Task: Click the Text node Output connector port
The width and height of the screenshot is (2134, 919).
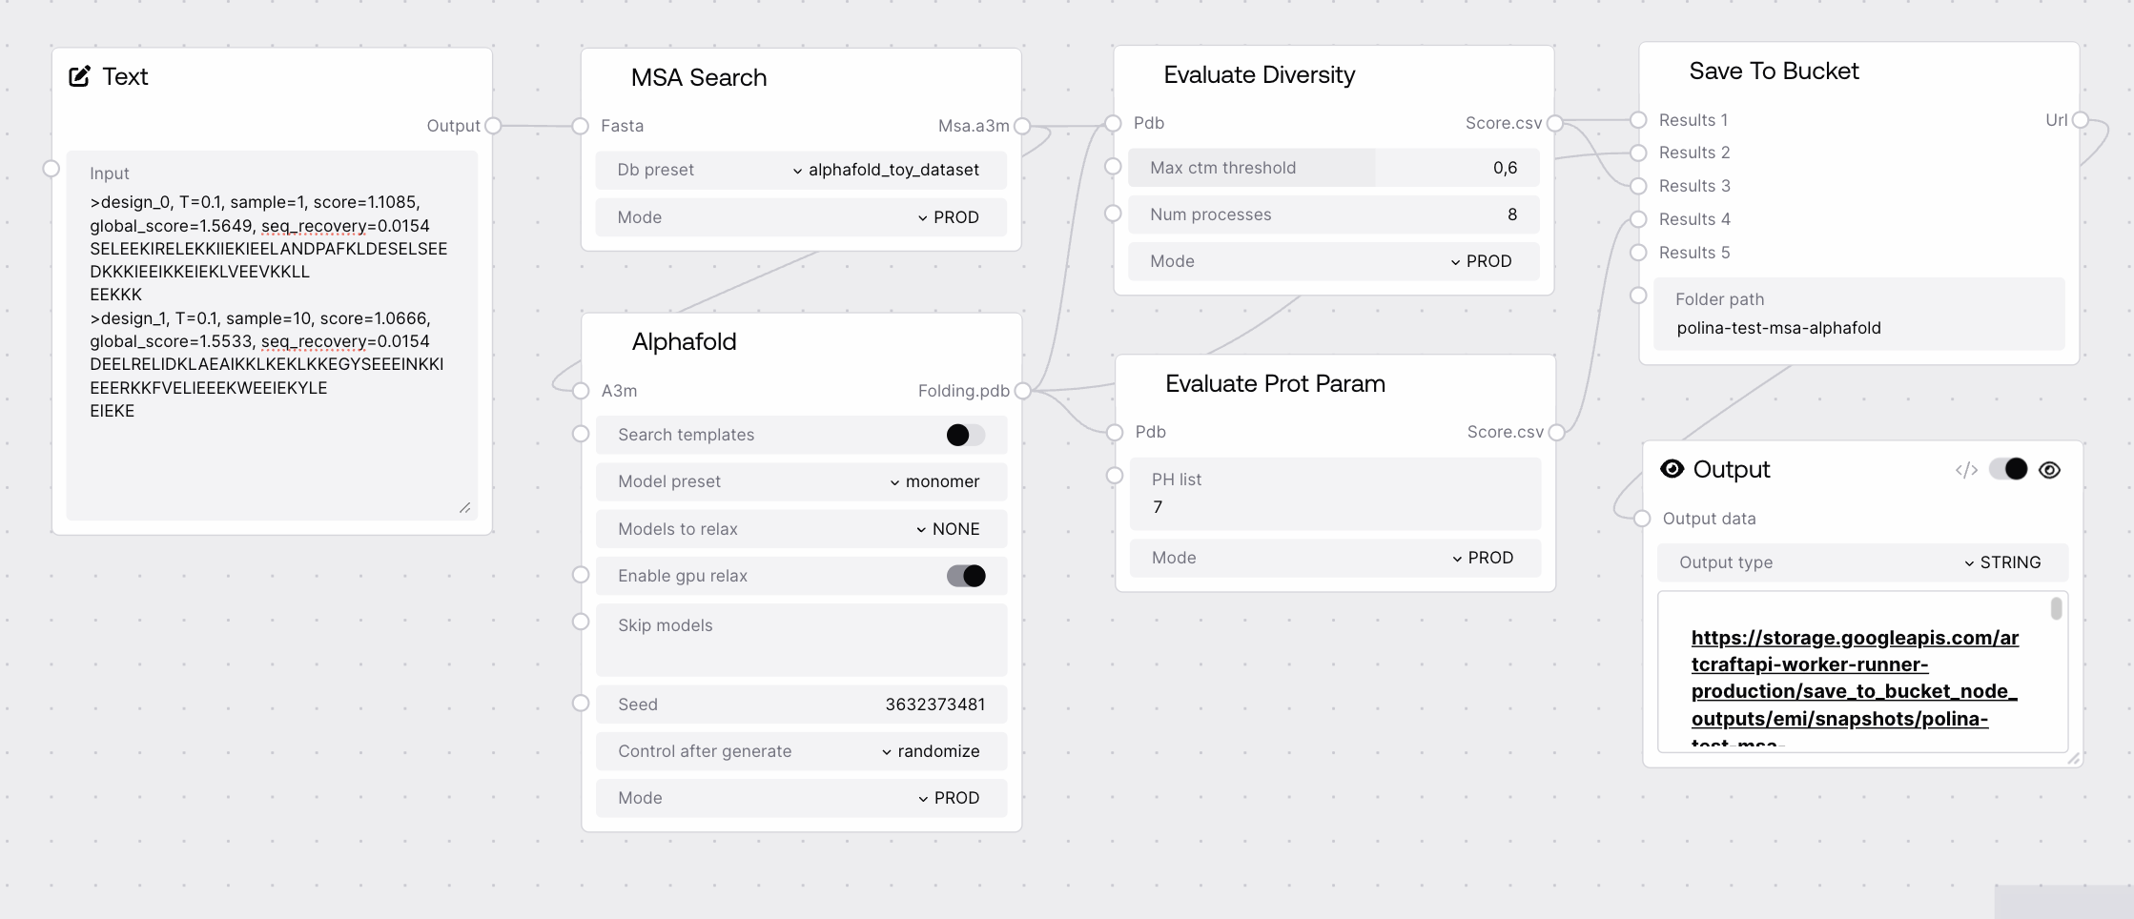Action: (493, 126)
